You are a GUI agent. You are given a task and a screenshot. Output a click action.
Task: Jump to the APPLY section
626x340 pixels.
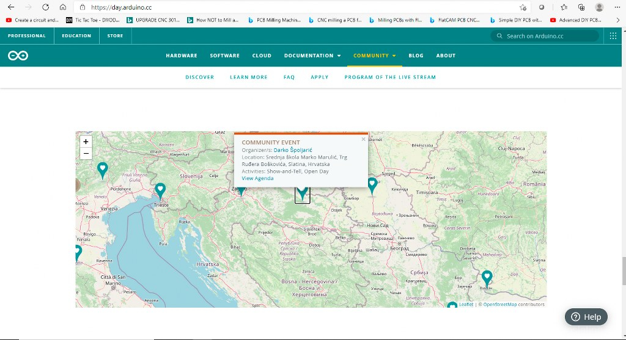(x=319, y=77)
